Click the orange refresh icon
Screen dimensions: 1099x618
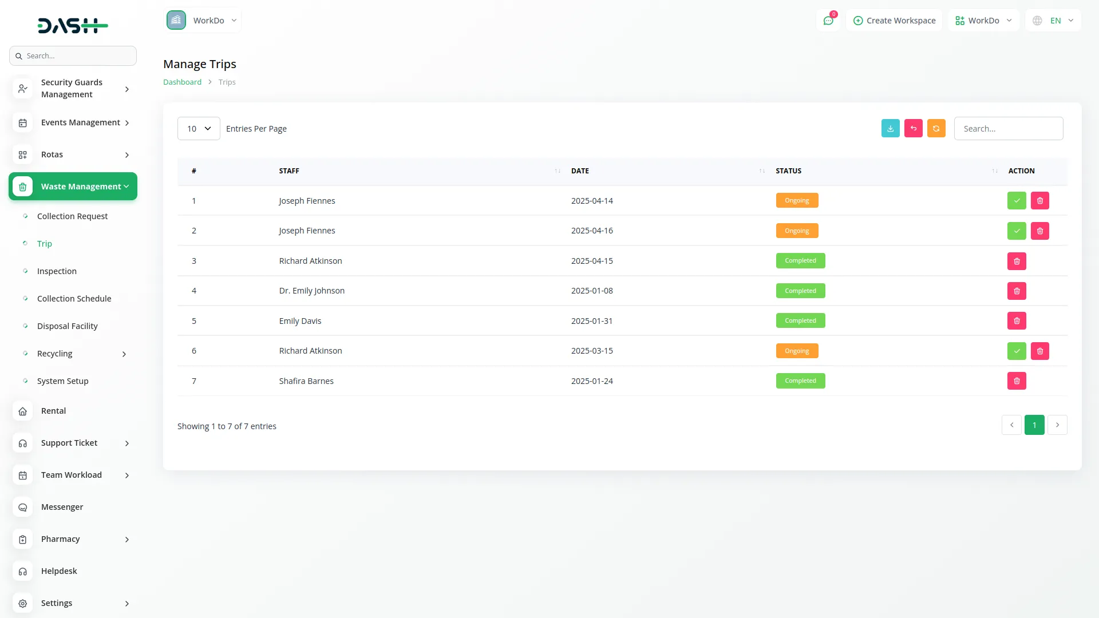936,129
